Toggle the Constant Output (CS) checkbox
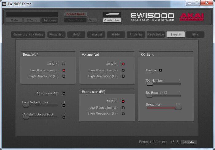 64,117
